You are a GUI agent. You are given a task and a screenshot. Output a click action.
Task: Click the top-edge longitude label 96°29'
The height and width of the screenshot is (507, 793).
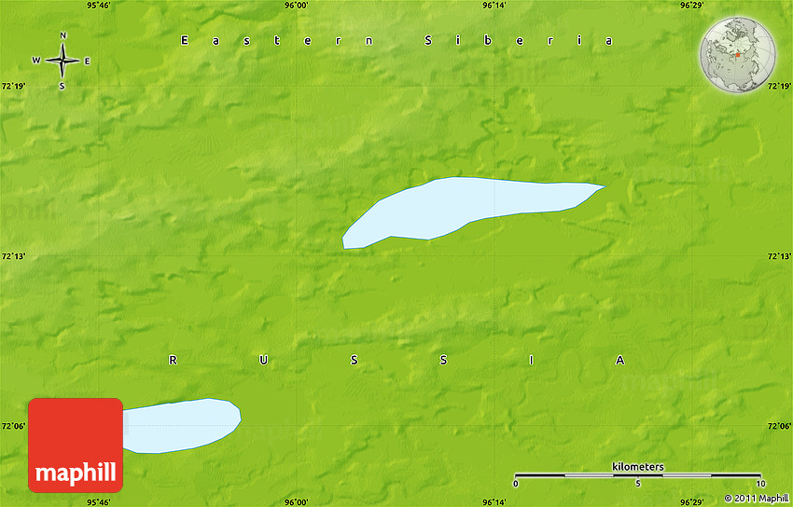pyautogui.click(x=692, y=5)
